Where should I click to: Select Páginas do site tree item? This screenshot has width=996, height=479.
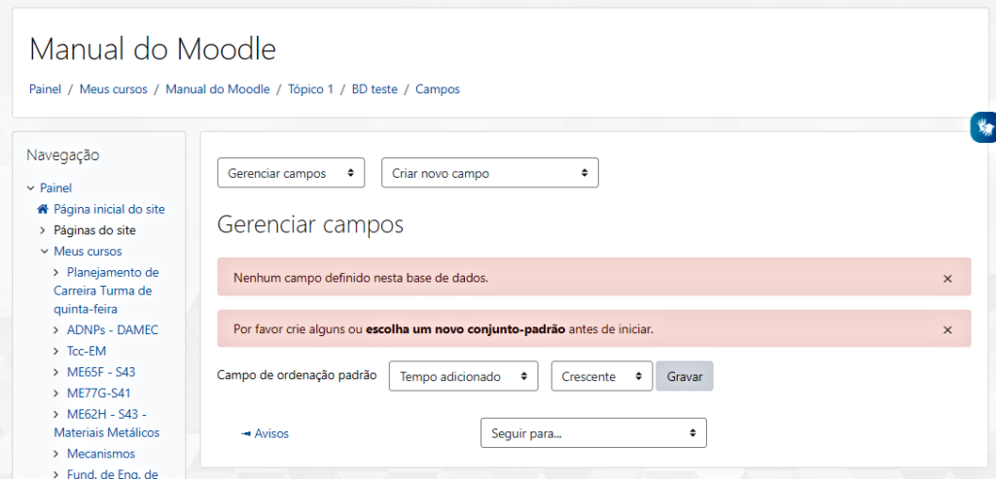tap(94, 230)
